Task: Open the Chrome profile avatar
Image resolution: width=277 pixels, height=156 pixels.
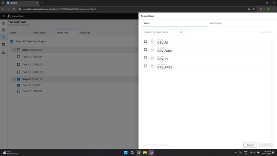Action: pyautogui.click(x=269, y=9)
